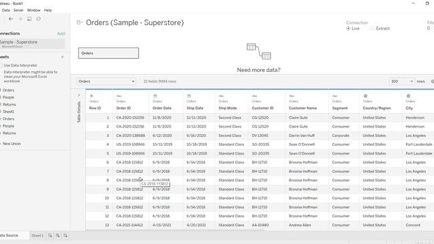Viewport: 434px width, 244px height.
Task: Click the New Union item
Action: (x=12, y=144)
